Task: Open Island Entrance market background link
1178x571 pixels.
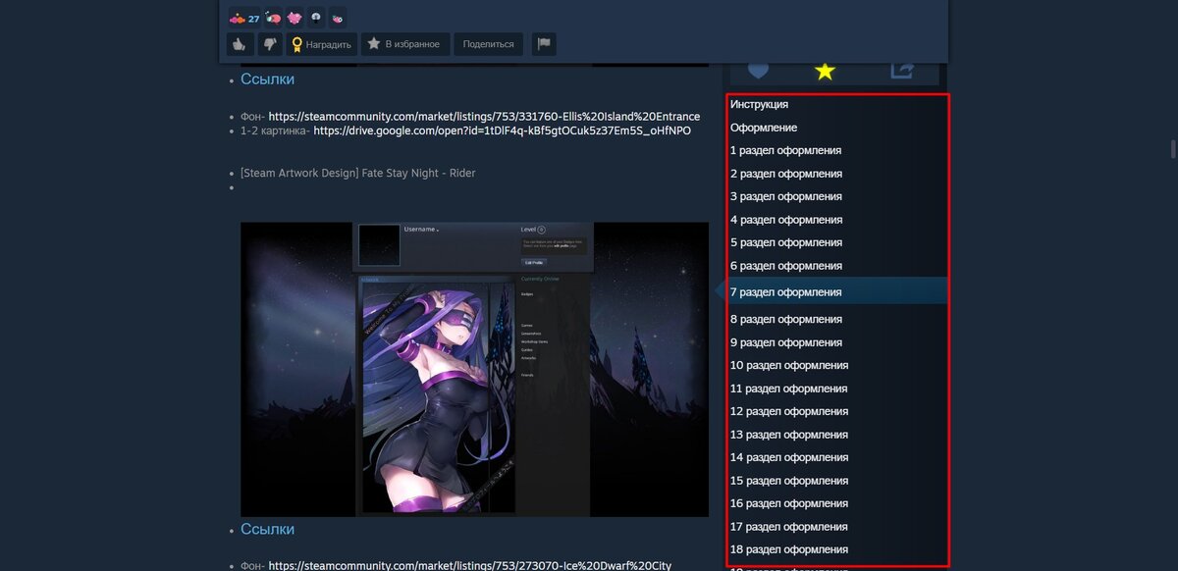Action: click(x=484, y=116)
